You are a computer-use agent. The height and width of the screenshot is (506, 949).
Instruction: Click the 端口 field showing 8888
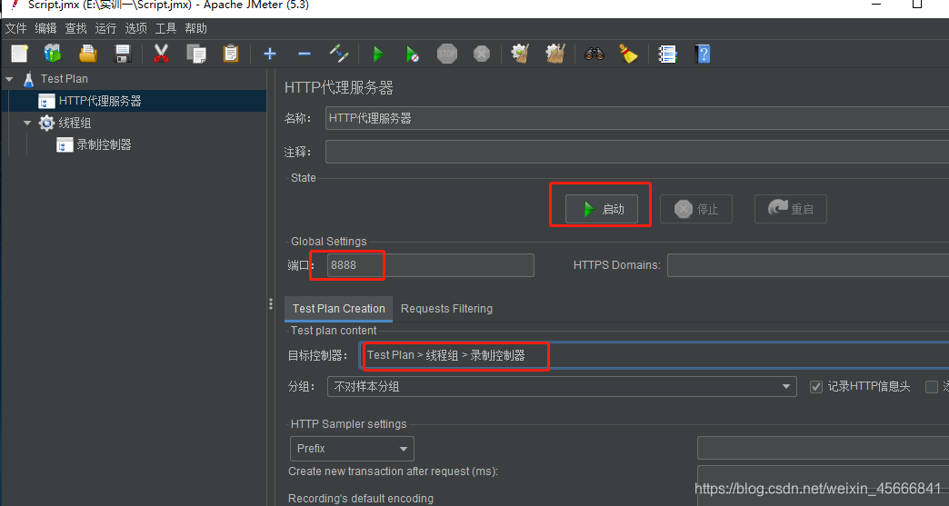[430, 264]
